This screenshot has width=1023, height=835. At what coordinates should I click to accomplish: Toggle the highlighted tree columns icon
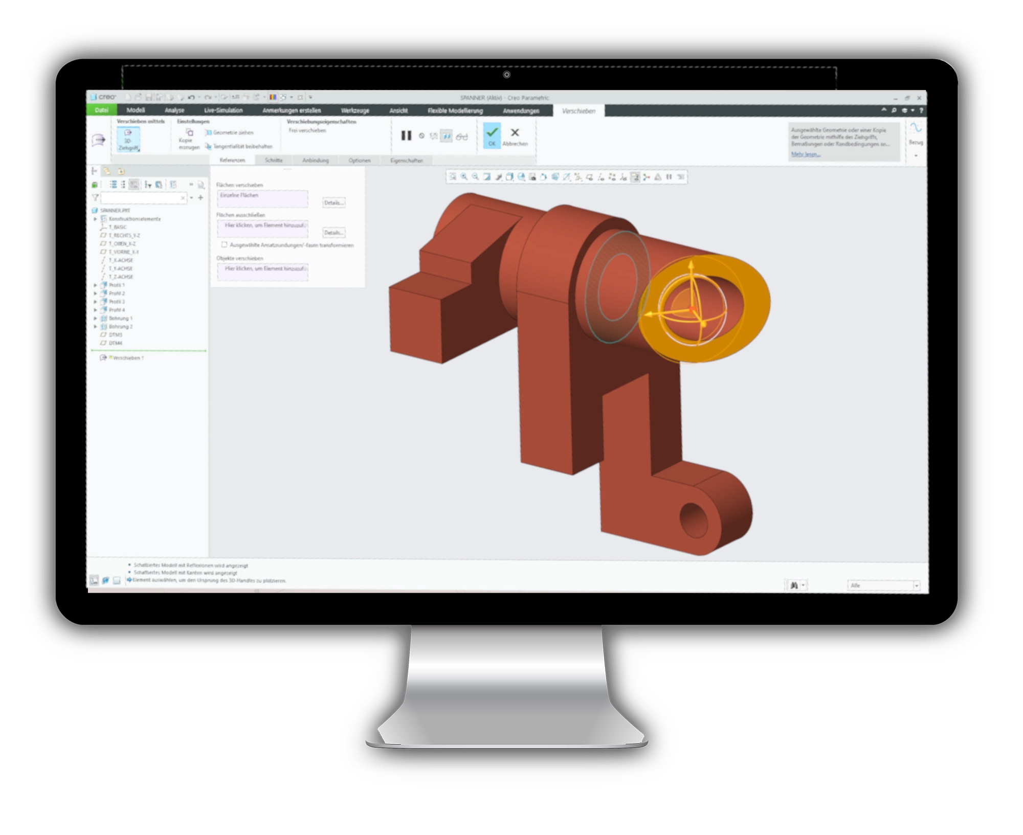tap(134, 185)
